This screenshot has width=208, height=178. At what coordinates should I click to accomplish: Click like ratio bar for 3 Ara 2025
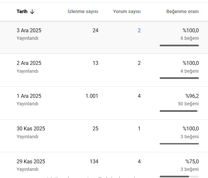coord(179,45)
